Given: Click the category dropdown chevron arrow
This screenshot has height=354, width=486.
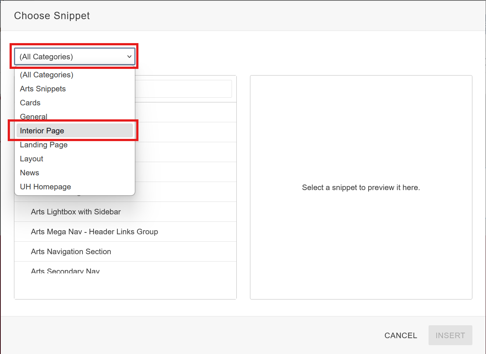Looking at the screenshot, I should [x=129, y=57].
